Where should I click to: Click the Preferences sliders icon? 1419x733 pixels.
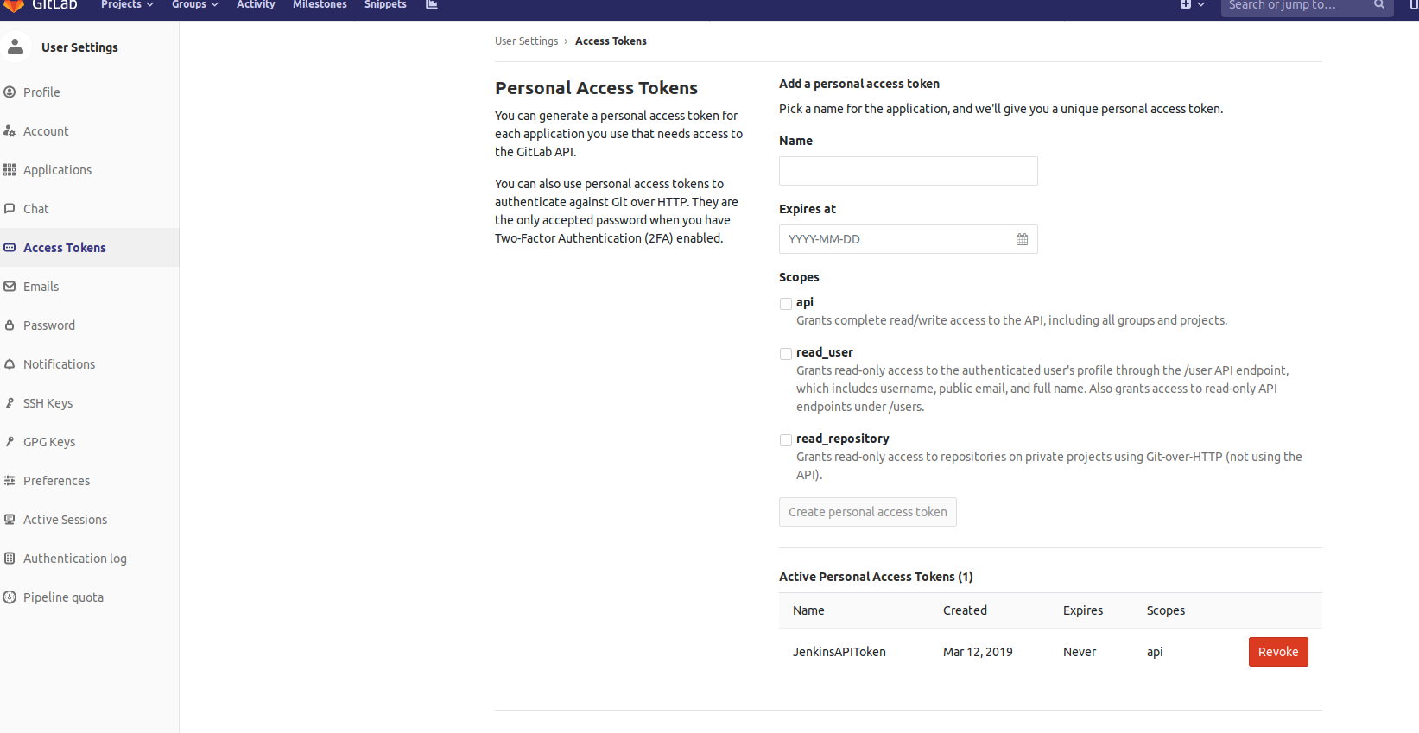tap(10, 481)
